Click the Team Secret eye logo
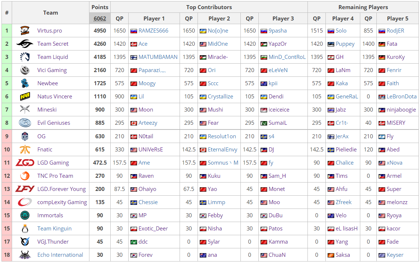 (x=25, y=44)
